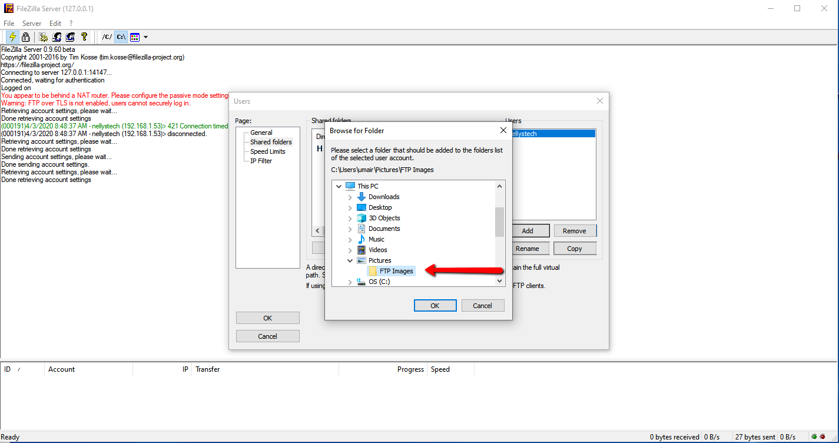Select the Shared folders page
The height and width of the screenshot is (443, 839).
coord(271,142)
